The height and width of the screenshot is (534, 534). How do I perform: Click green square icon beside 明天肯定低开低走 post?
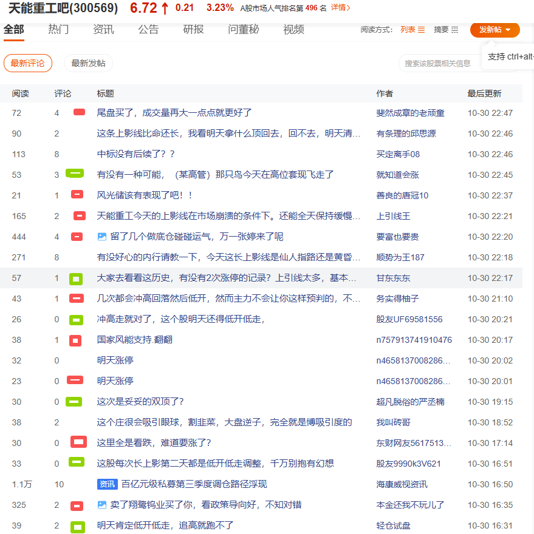(x=77, y=527)
